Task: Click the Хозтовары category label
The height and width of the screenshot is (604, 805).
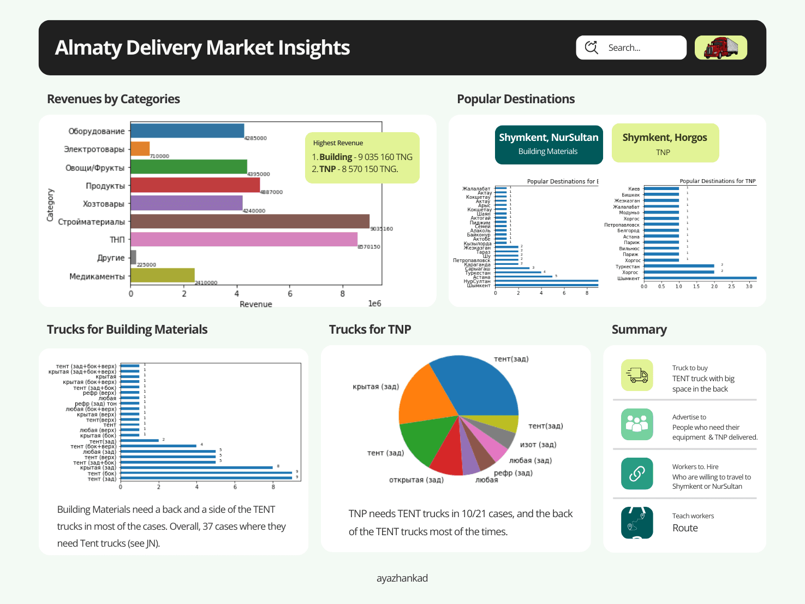Action: click(104, 204)
